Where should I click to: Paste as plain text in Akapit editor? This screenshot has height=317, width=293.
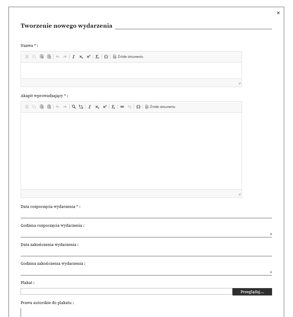tap(49, 107)
